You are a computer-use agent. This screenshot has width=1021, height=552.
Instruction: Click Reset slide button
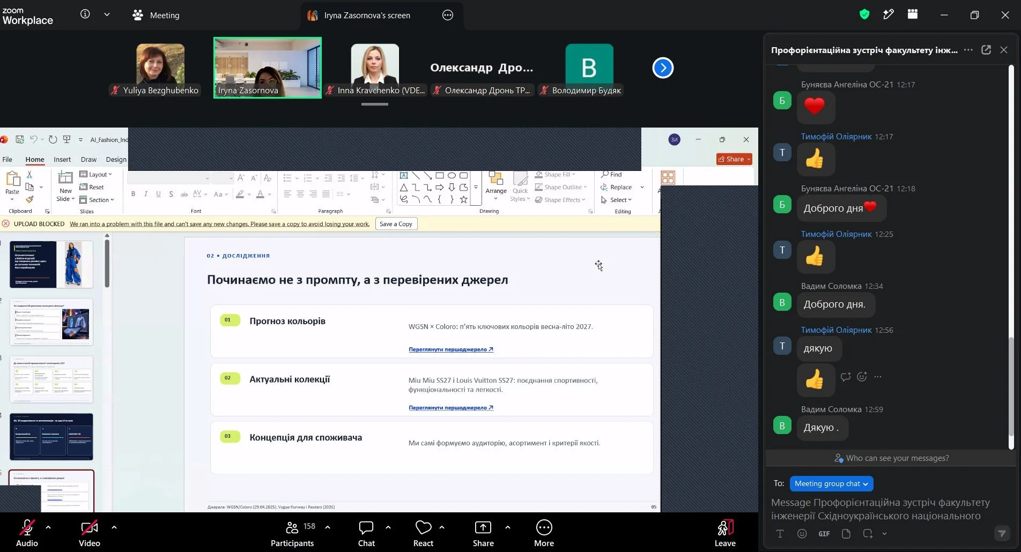[92, 187]
